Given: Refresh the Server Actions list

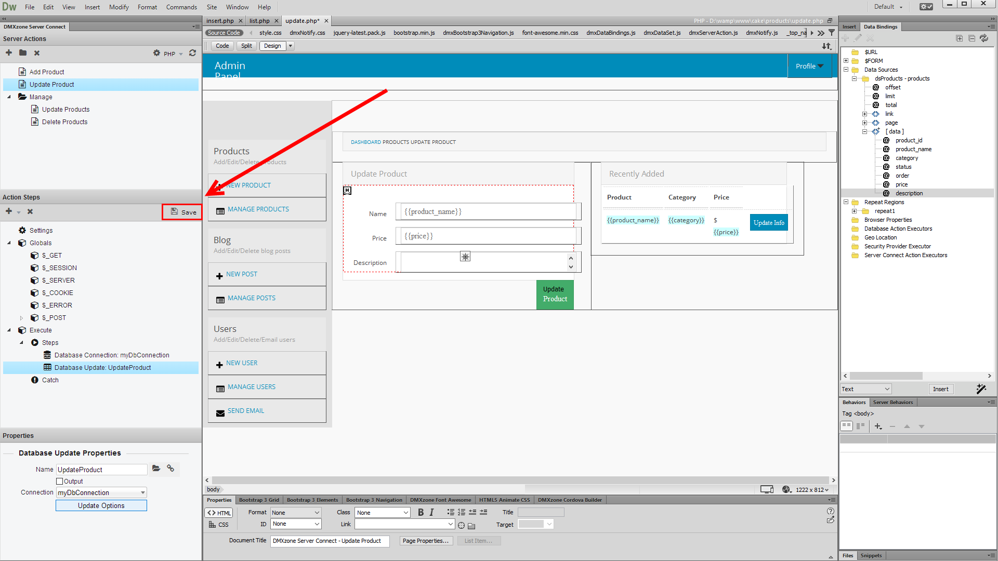Looking at the screenshot, I should tap(192, 53).
